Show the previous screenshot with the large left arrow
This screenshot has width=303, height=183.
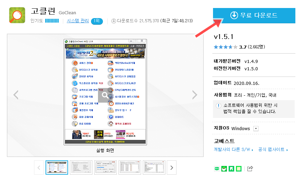point(16,95)
